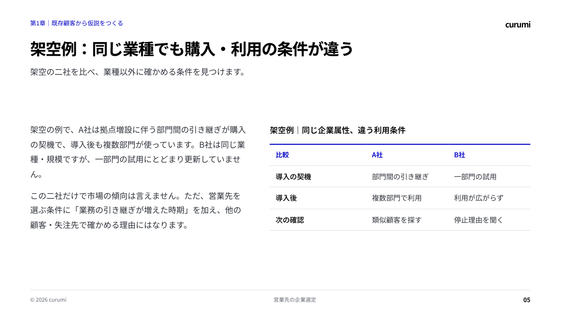Screen dimensions: 561x315
Task: Click the chapter label 第1章｜既存顧客から仮説をつくる
Action: tap(77, 23)
